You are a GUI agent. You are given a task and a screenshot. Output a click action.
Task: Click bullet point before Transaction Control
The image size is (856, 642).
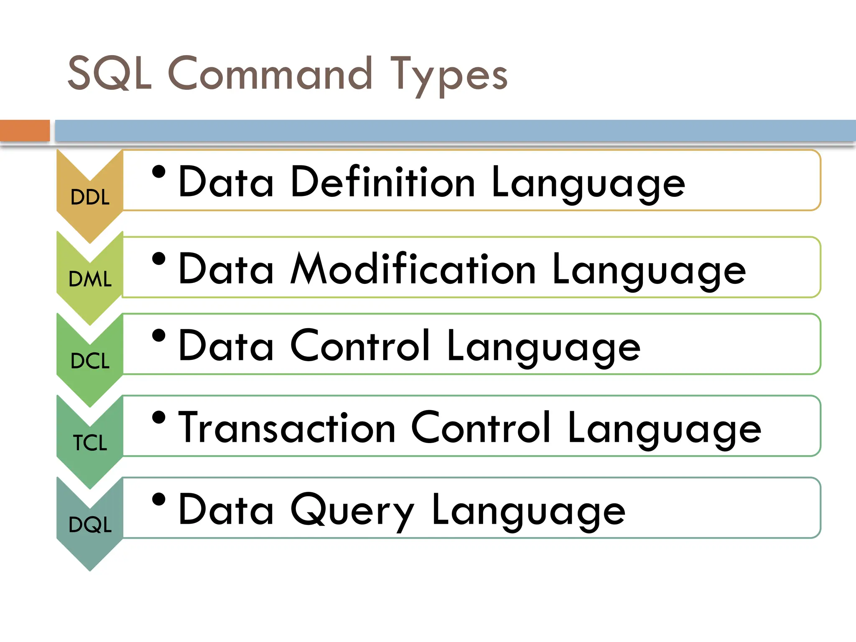(159, 417)
